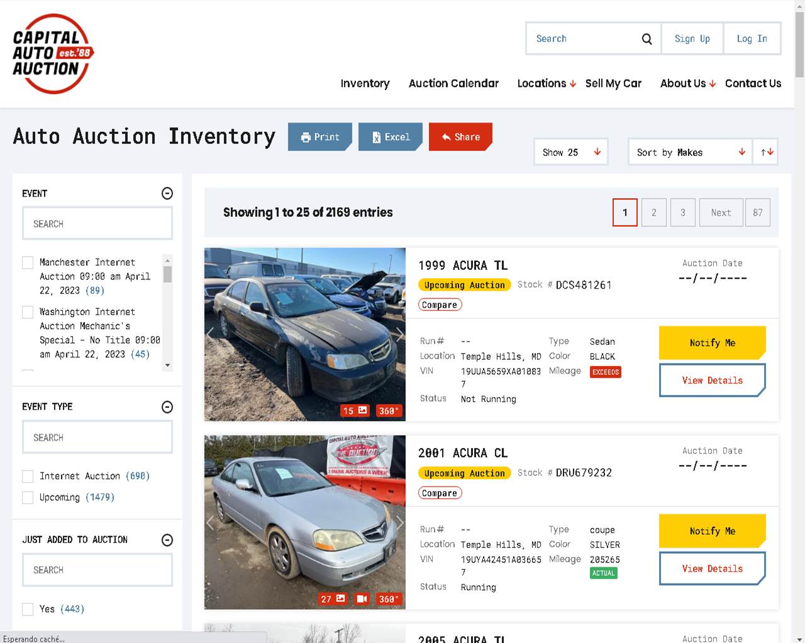Click the Capital Auto Auction logo
The height and width of the screenshot is (643, 805).
[52, 54]
